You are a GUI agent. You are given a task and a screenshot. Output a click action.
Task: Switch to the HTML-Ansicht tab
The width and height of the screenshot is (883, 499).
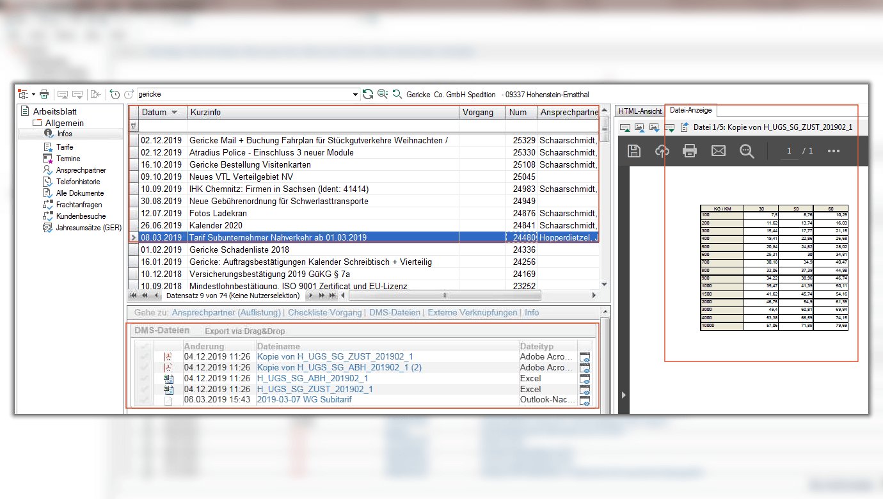click(x=640, y=111)
